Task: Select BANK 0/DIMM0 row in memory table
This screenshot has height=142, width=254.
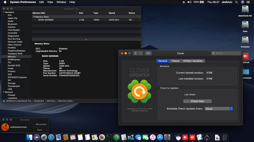Action: tap(86, 20)
